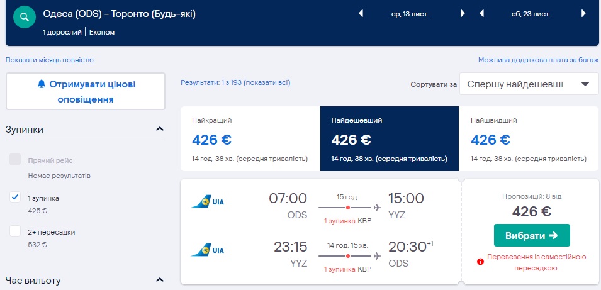Collapse the "Час вильоту" filter section

159,280
